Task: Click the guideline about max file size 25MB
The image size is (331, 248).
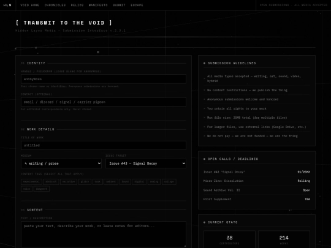Action: click(257, 118)
